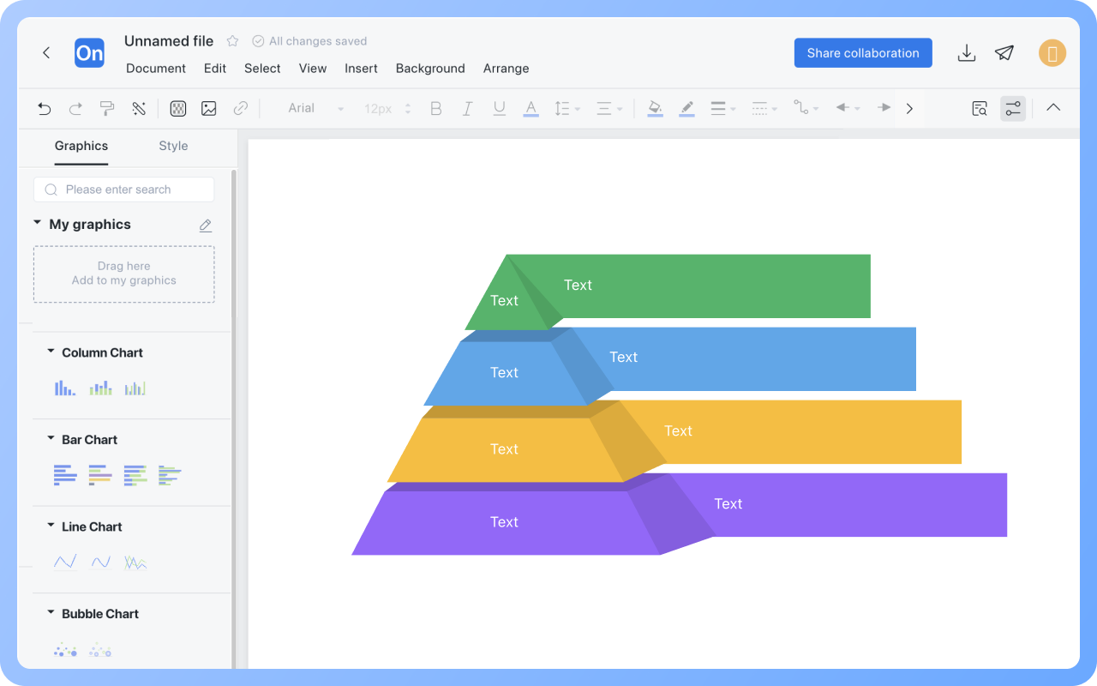This screenshot has height=686, width=1097.
Task: Click the download icon near Share collaboration
Action: coord(967,52)
